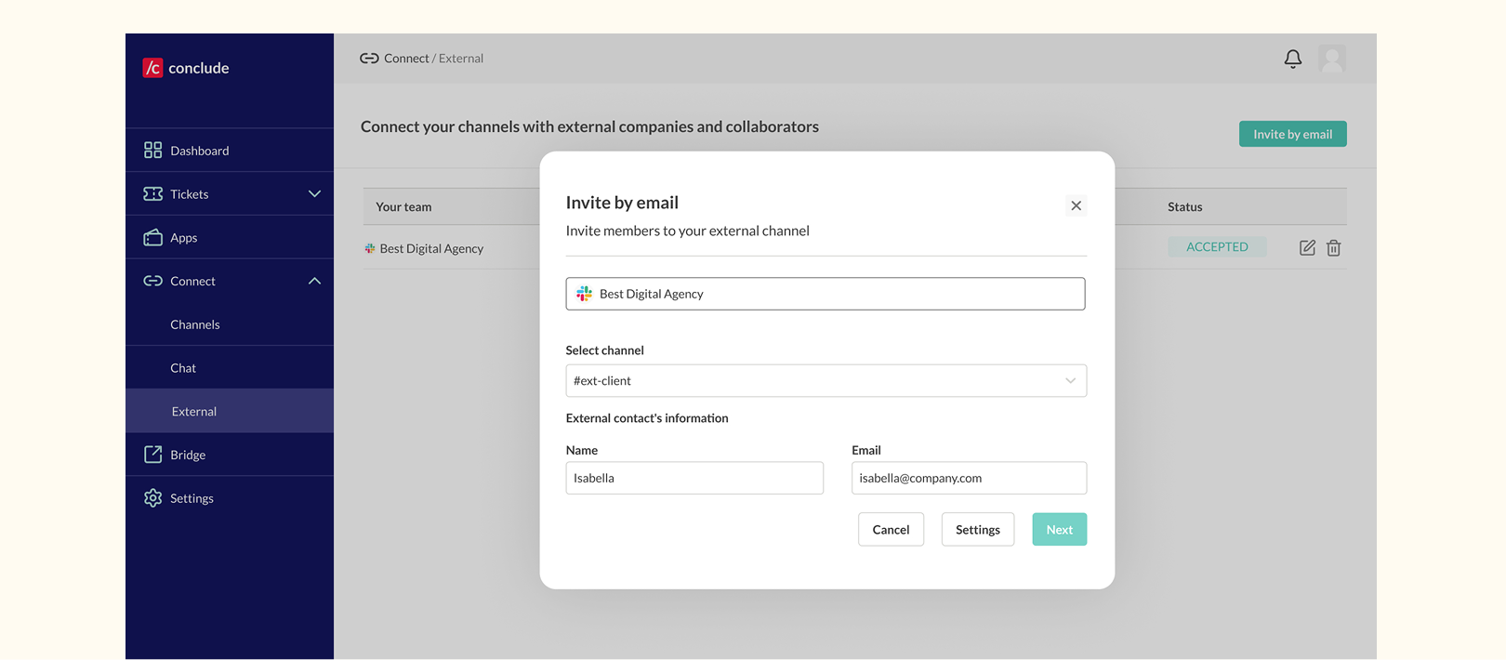Open Apps in the sidebar

[230, 237]
